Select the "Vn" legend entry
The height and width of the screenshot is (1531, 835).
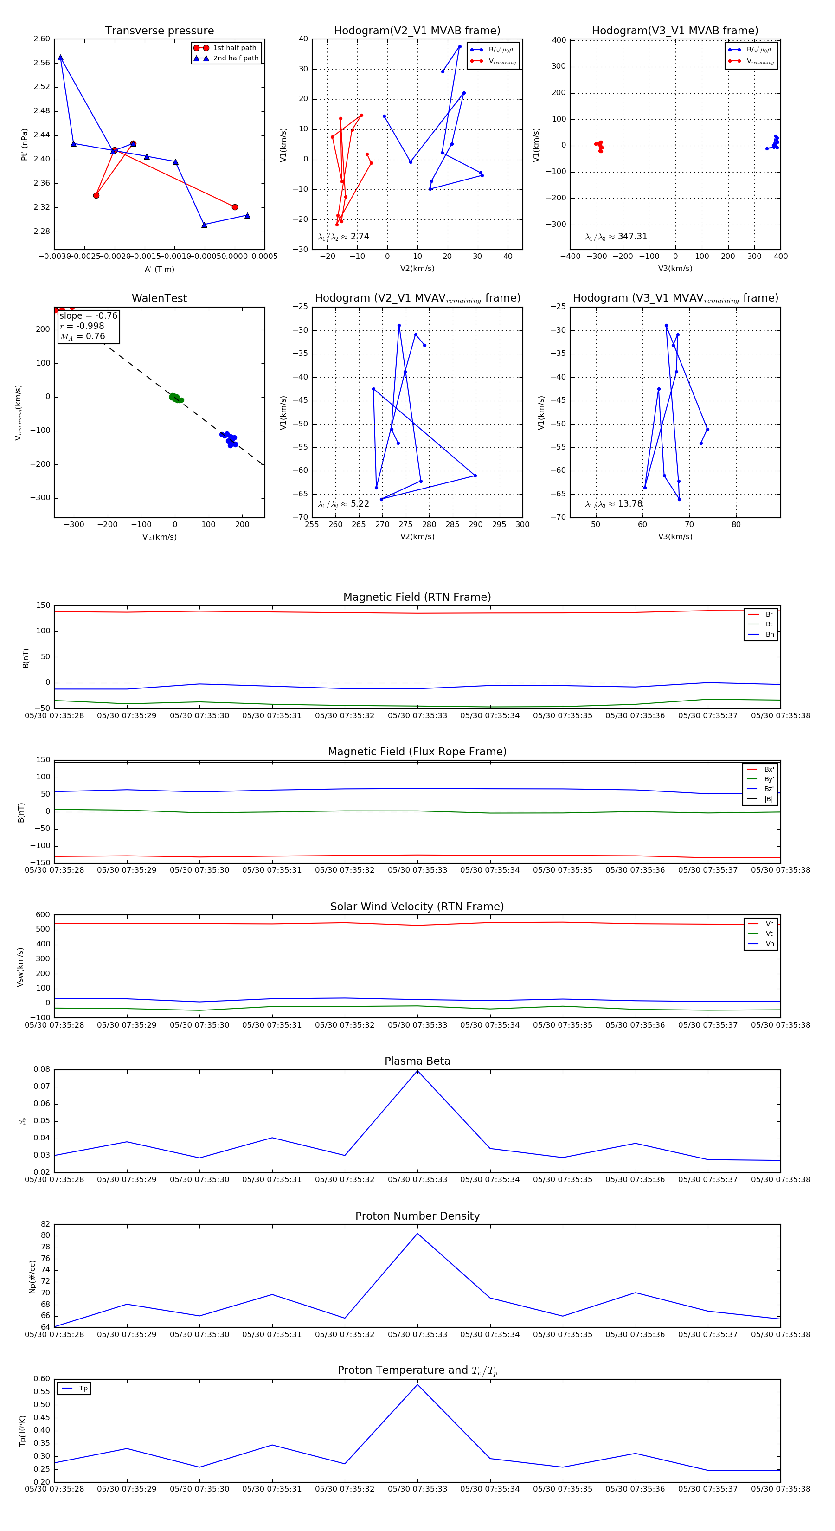click(761, 944)
